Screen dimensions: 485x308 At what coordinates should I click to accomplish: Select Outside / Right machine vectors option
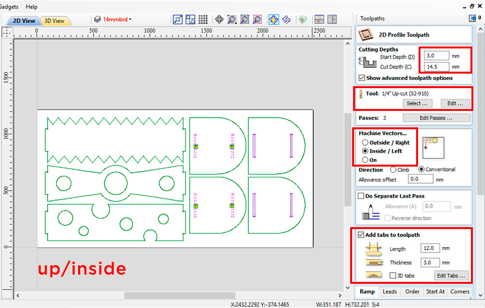(365, 142)
